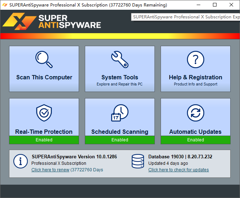
Task: Click the database cylinder icon
Action: [x=138, y=161]
